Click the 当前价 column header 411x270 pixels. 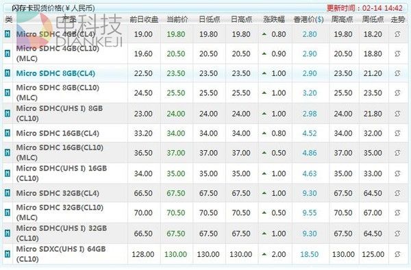(x=177, y=19)
